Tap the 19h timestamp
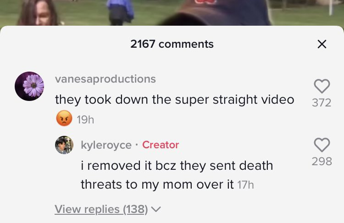Image resolution: width=344 pixels, height=223 pixels. click(x=85, y=120)
